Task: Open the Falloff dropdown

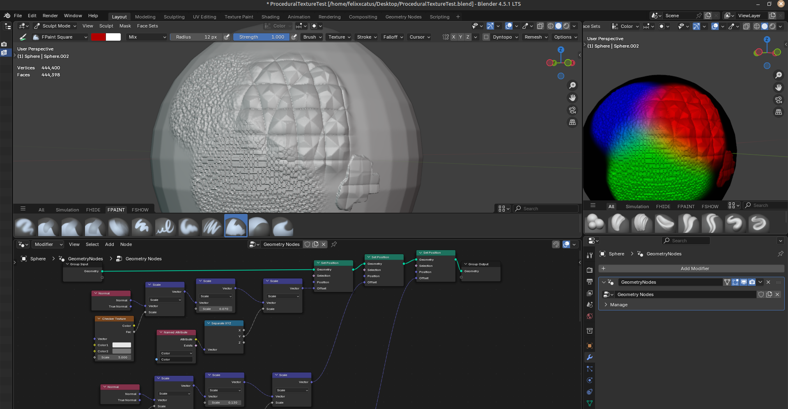Action: point(393,37)
